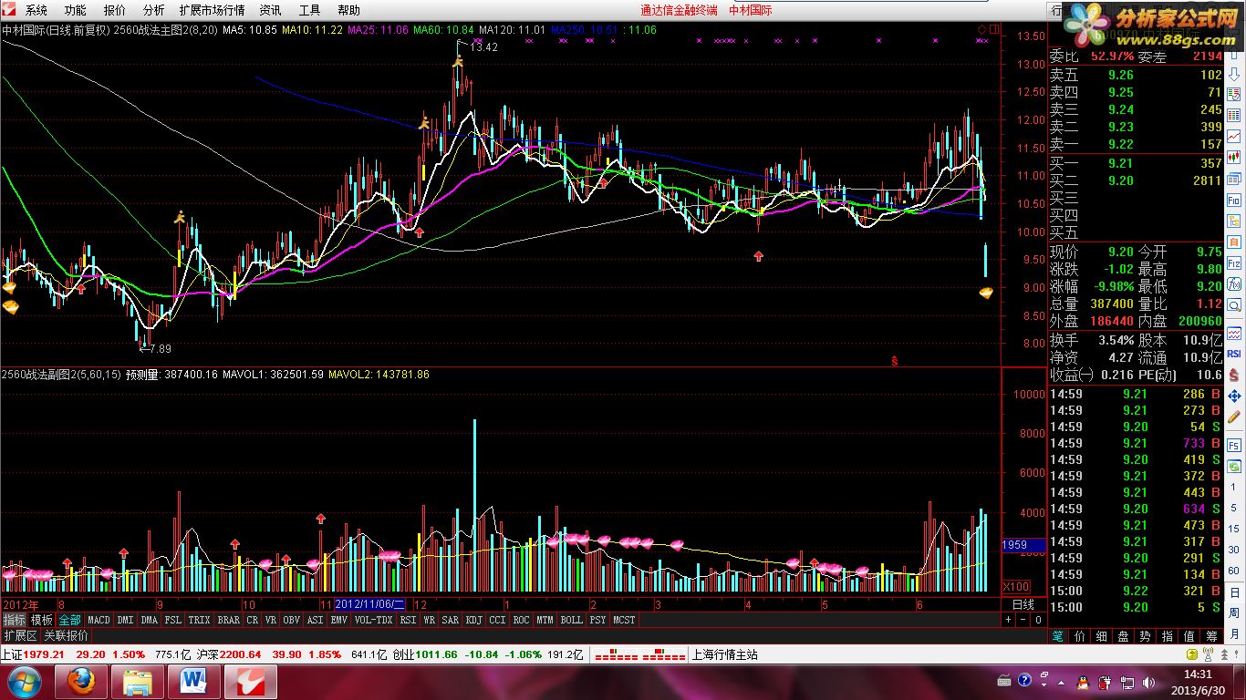Open the Windows Start menu
The image size is (1246, 700).
(x=23, y=682)
